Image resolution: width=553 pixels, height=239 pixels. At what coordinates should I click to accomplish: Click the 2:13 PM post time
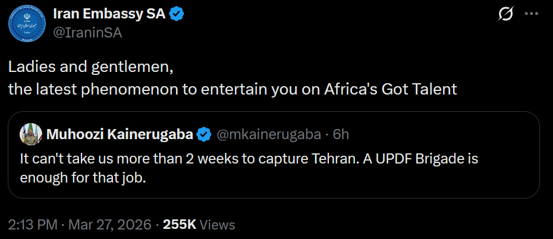[33, 225]
